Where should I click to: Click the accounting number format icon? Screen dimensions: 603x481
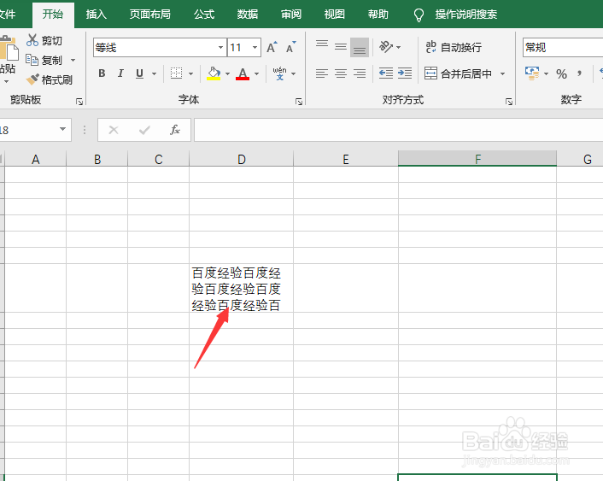tap(532, 73)
